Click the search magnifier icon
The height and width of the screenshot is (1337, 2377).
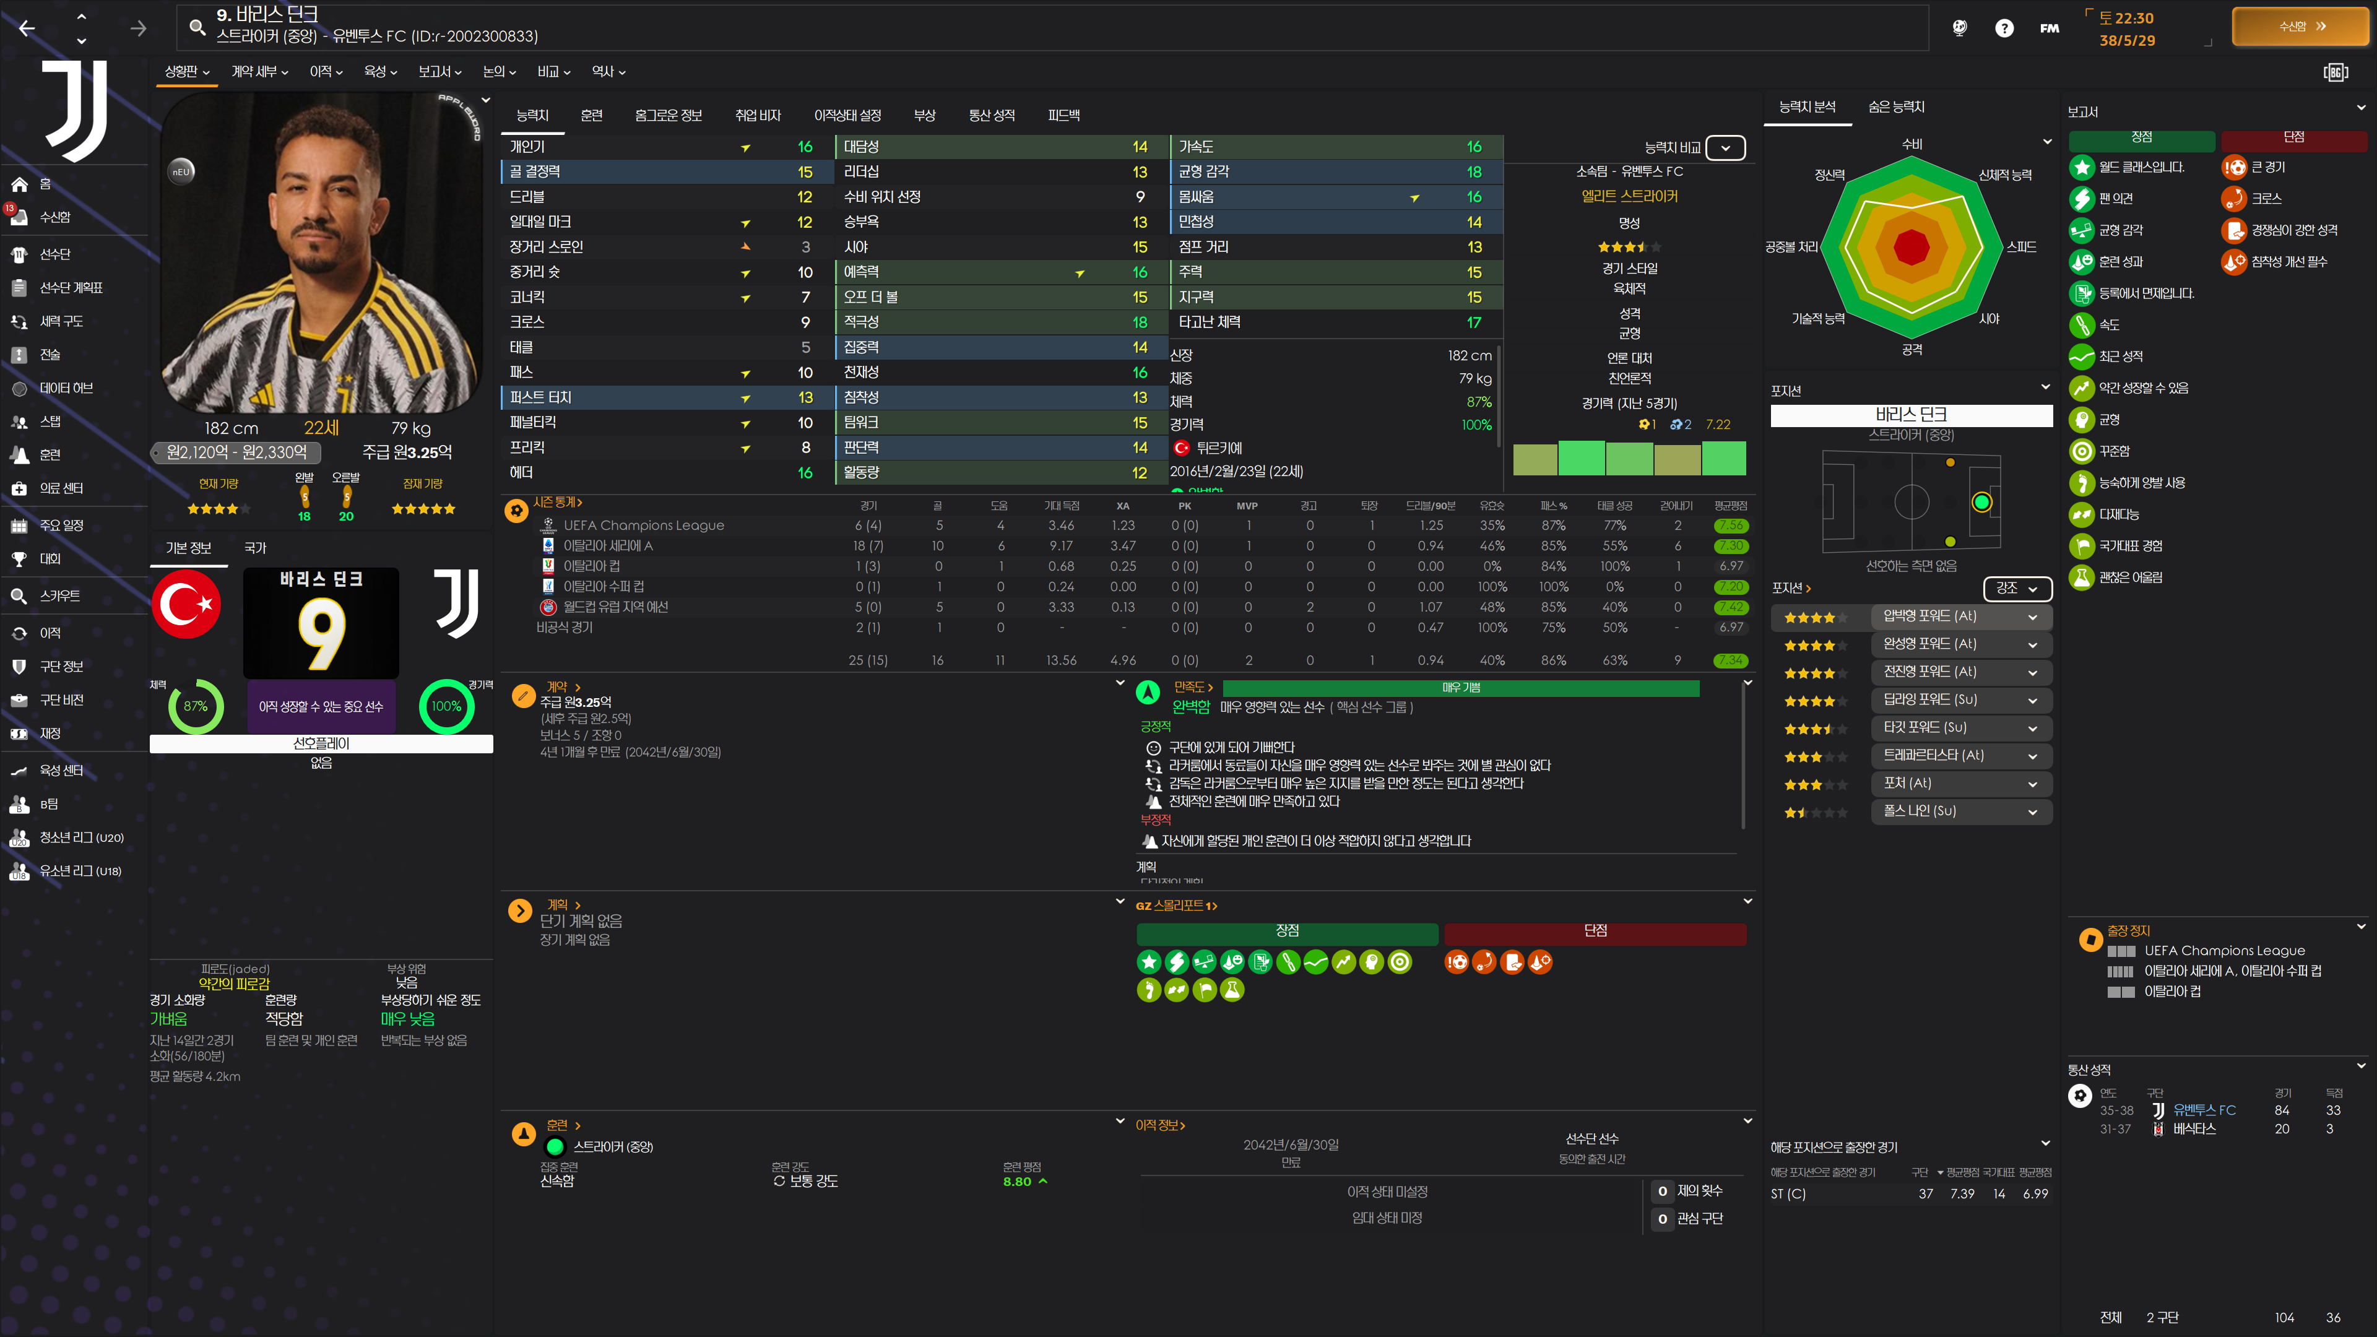[x=197, y=28]
